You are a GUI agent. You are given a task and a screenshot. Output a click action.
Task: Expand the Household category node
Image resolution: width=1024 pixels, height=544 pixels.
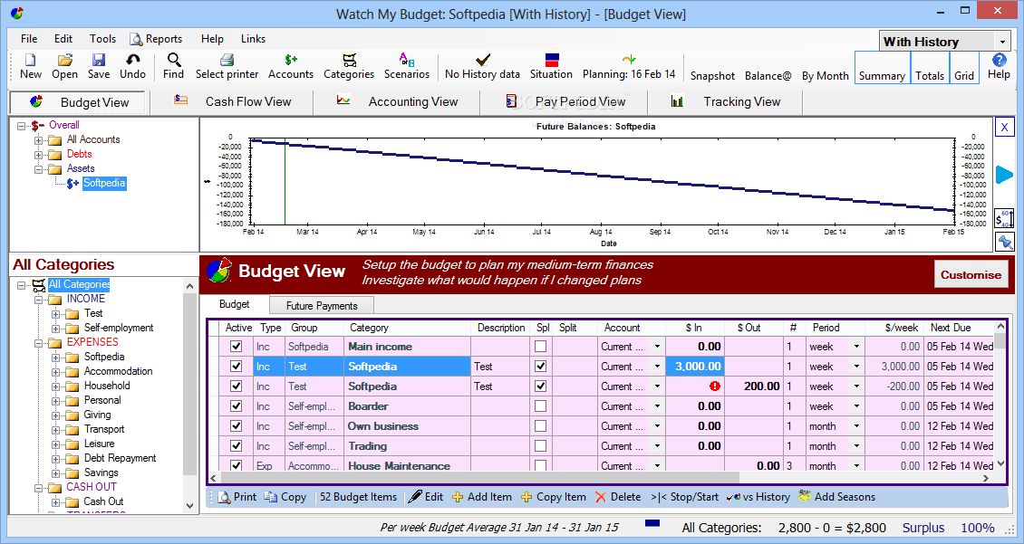(55, 387)
